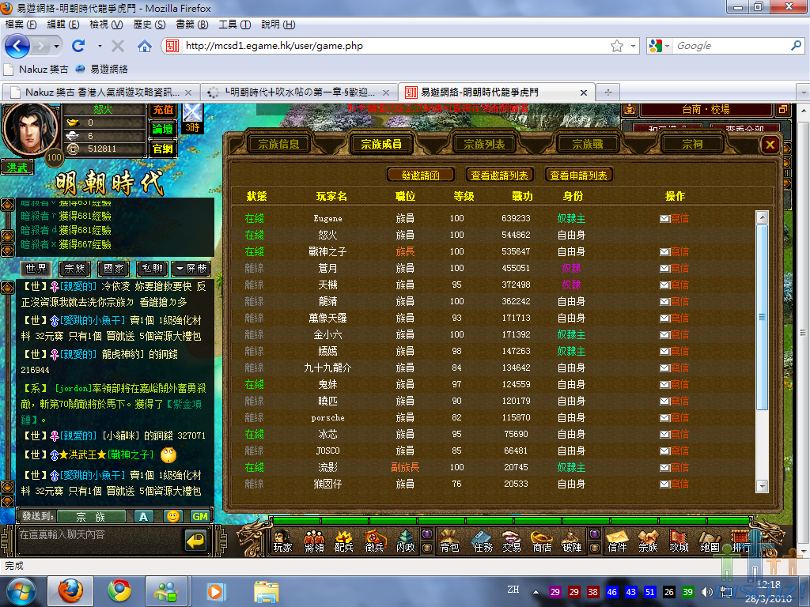This screenshot has height=607, width=810.
Task: Click 寫信 in porsche's row
Action: pyautogui.click(x=674, y=417)
